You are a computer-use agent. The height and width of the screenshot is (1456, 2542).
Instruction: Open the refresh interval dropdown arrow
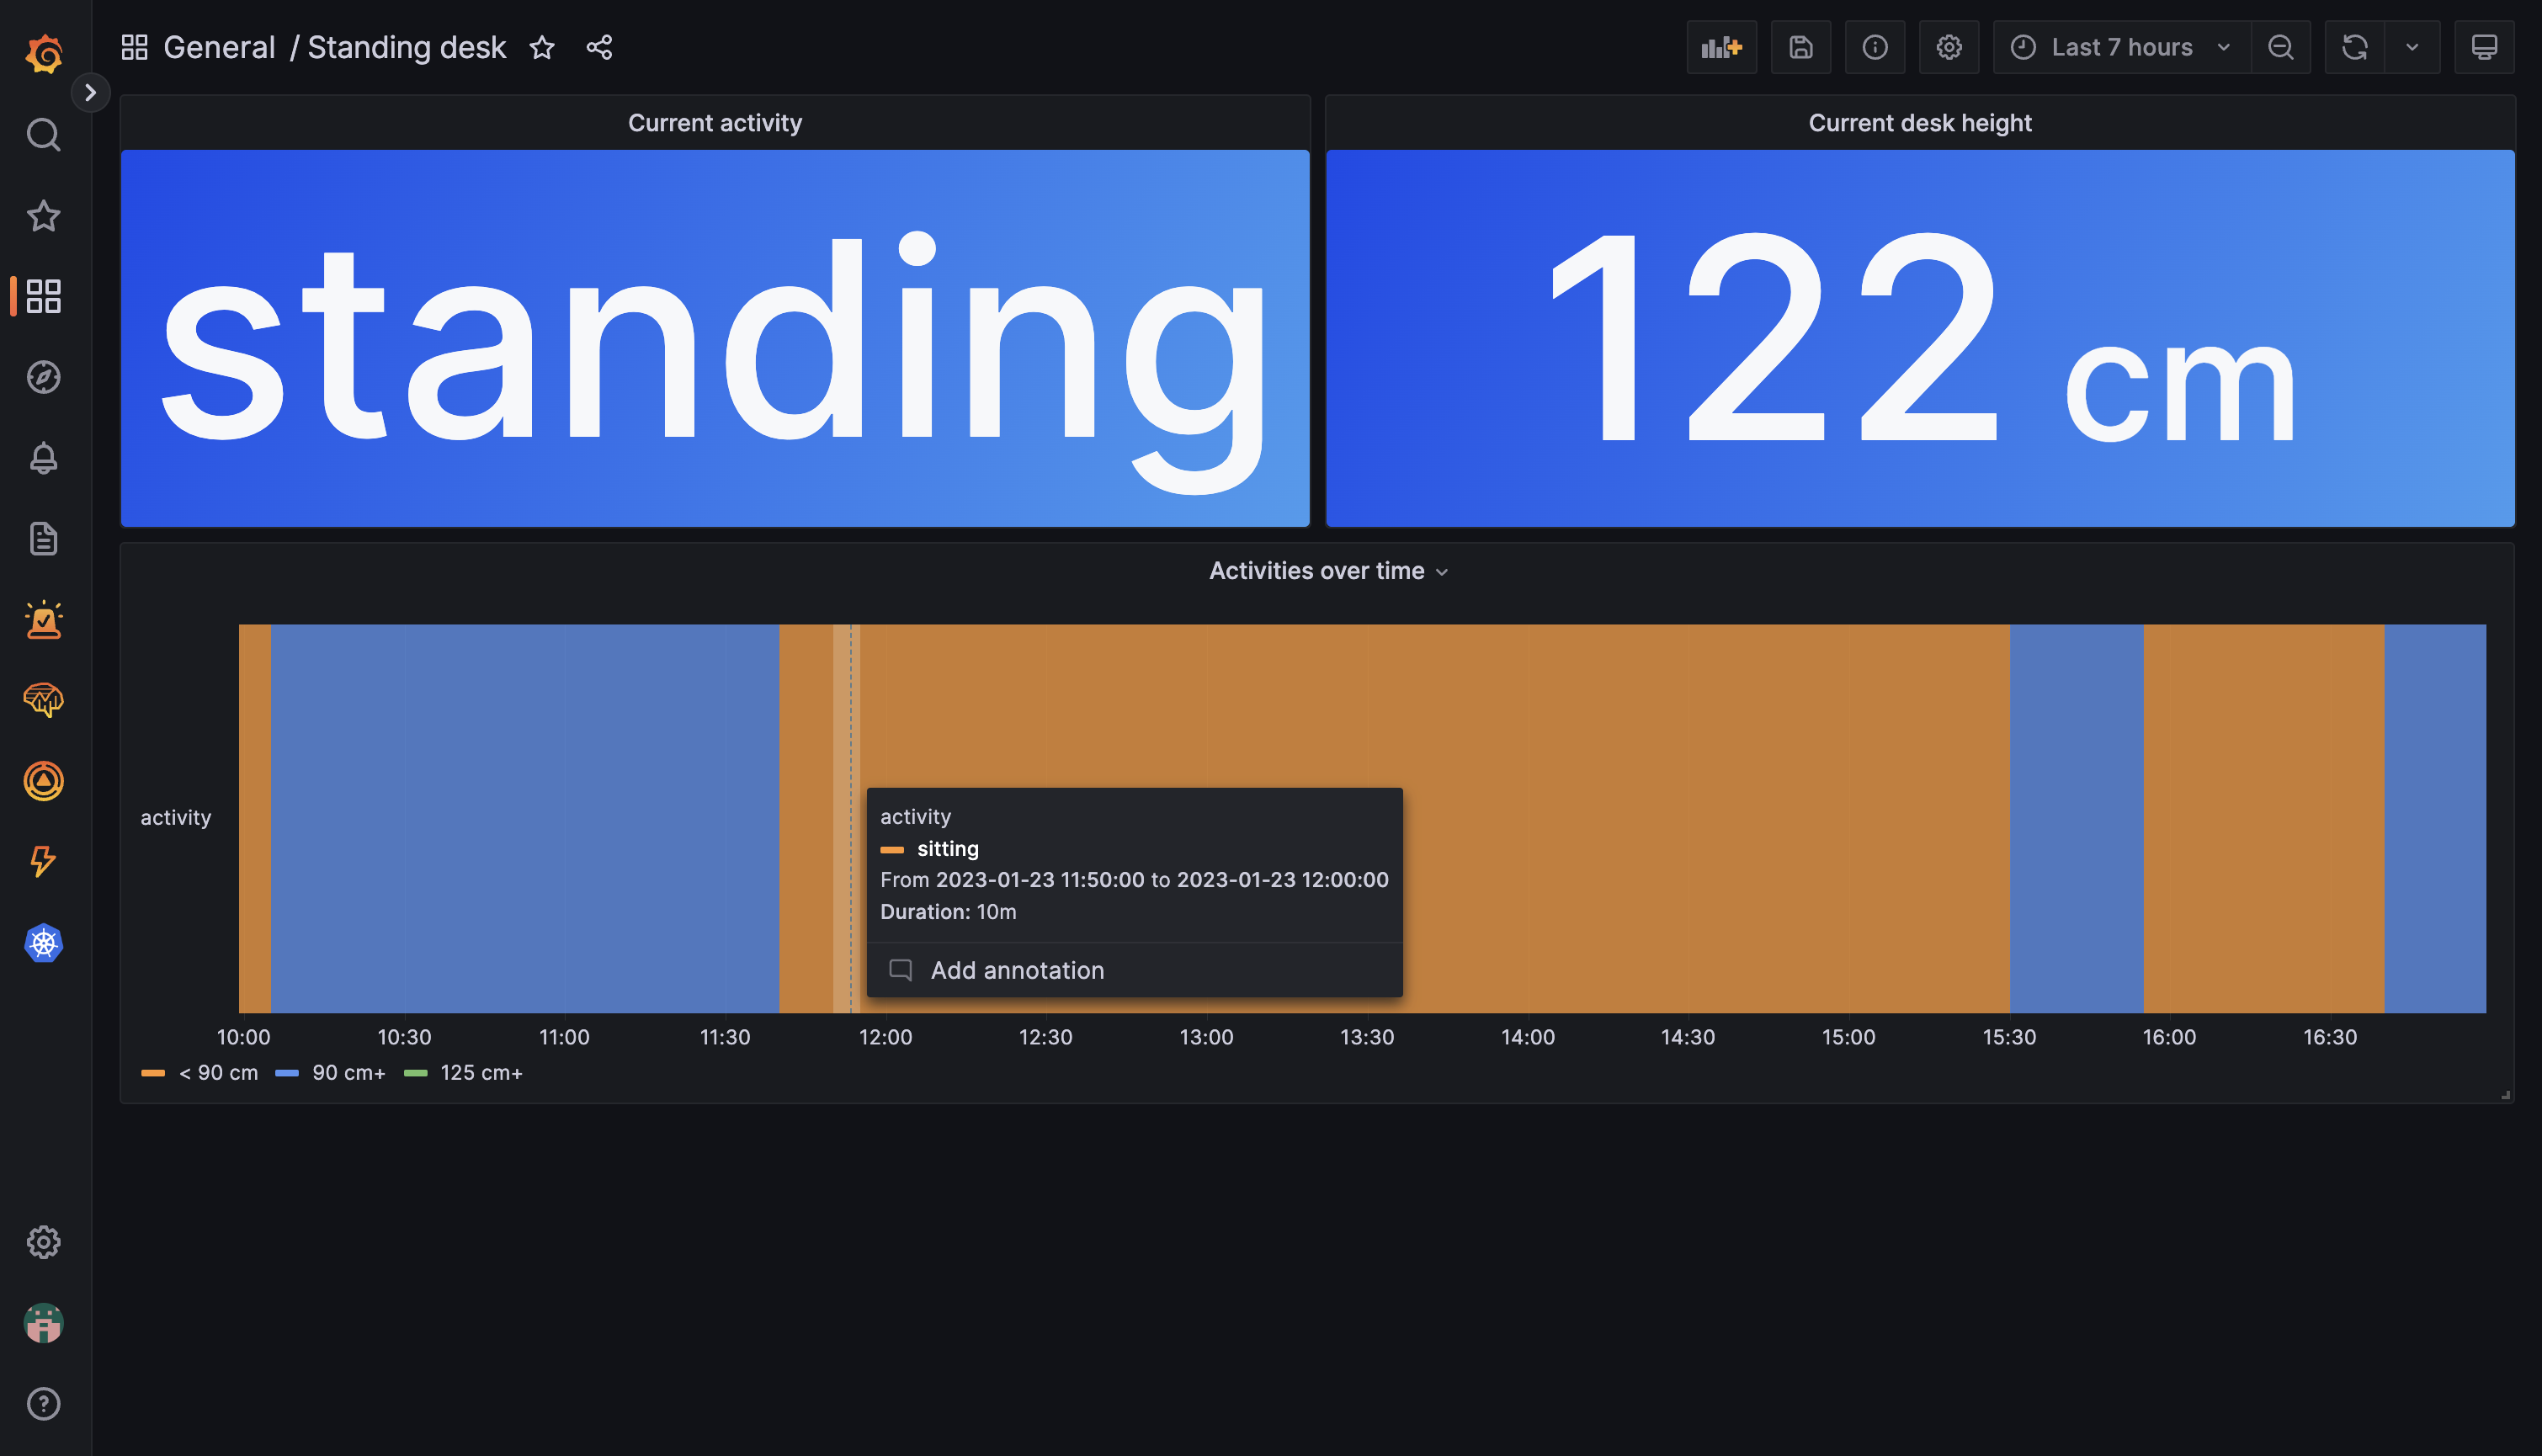point(2412,47)
